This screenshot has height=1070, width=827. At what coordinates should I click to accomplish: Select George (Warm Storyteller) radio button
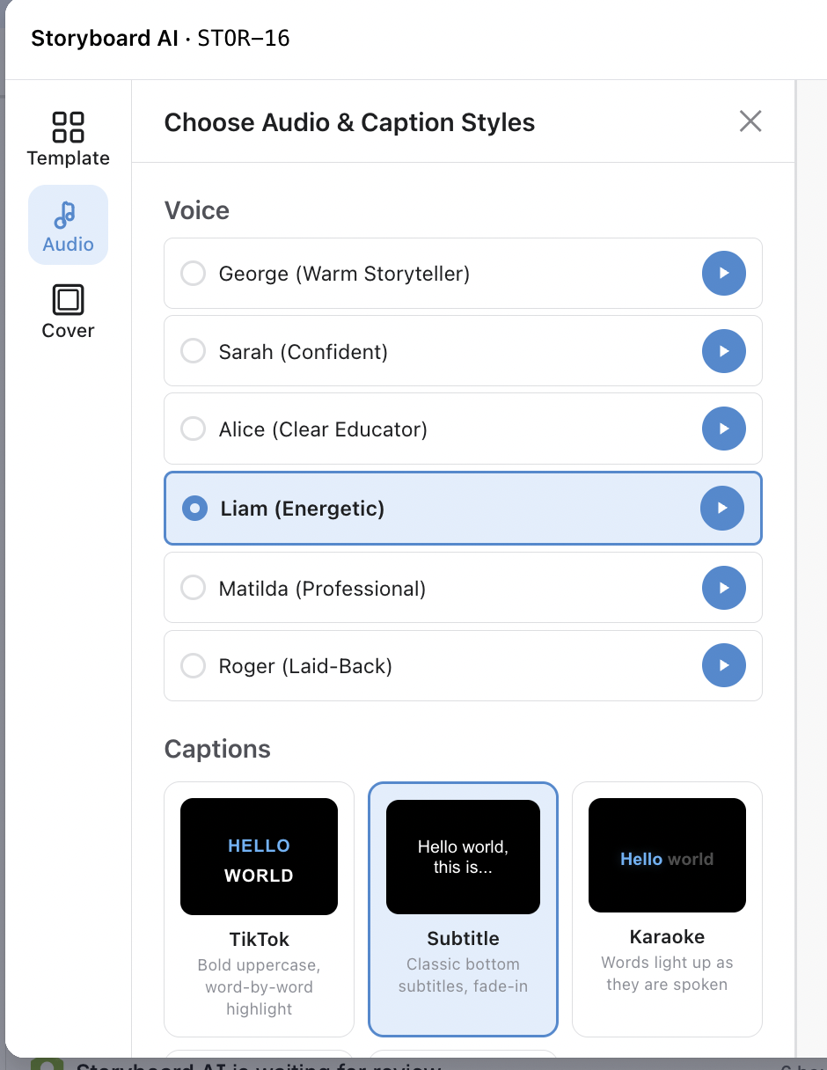point(193,274)
